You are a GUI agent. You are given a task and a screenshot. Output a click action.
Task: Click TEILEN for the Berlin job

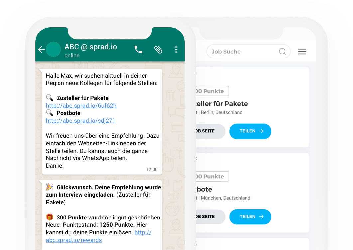tap(250, 131)
